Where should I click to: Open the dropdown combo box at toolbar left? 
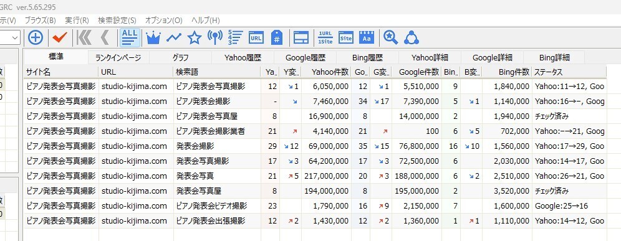click(x=16, y=38)
